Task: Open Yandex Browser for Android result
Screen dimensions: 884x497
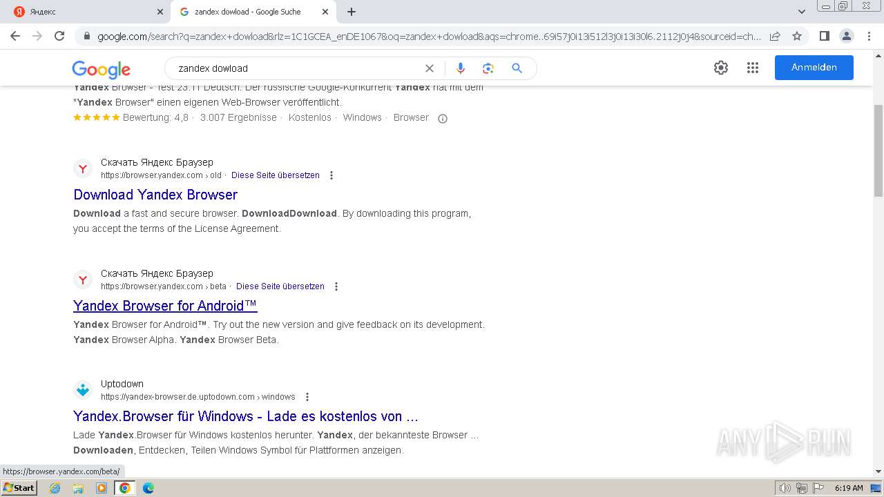Action: [165, 306]
